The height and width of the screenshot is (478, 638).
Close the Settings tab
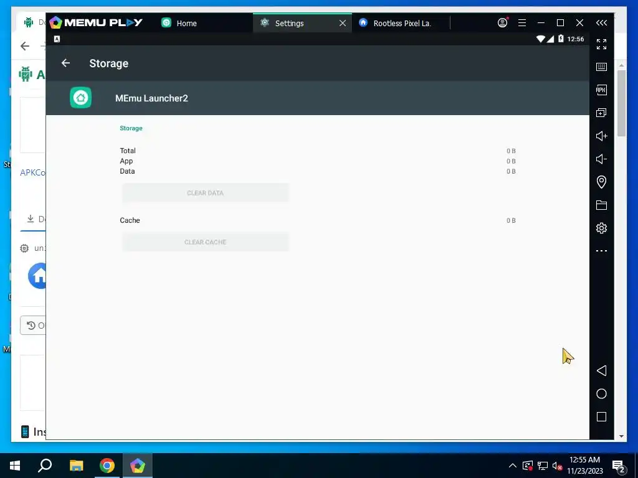click(343, 23)
